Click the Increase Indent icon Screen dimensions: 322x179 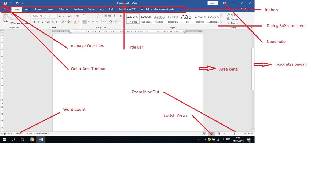tap(109, 16)
